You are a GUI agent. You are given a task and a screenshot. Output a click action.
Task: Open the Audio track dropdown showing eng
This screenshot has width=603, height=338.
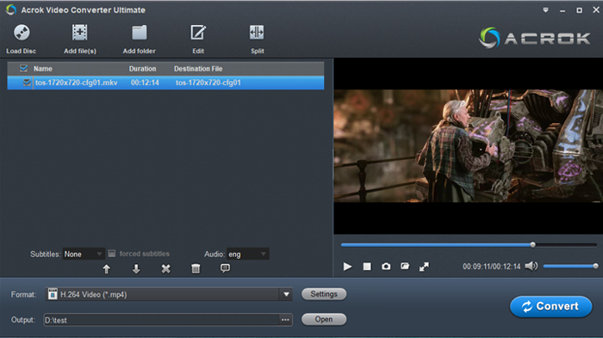click(x=248, y=254)
